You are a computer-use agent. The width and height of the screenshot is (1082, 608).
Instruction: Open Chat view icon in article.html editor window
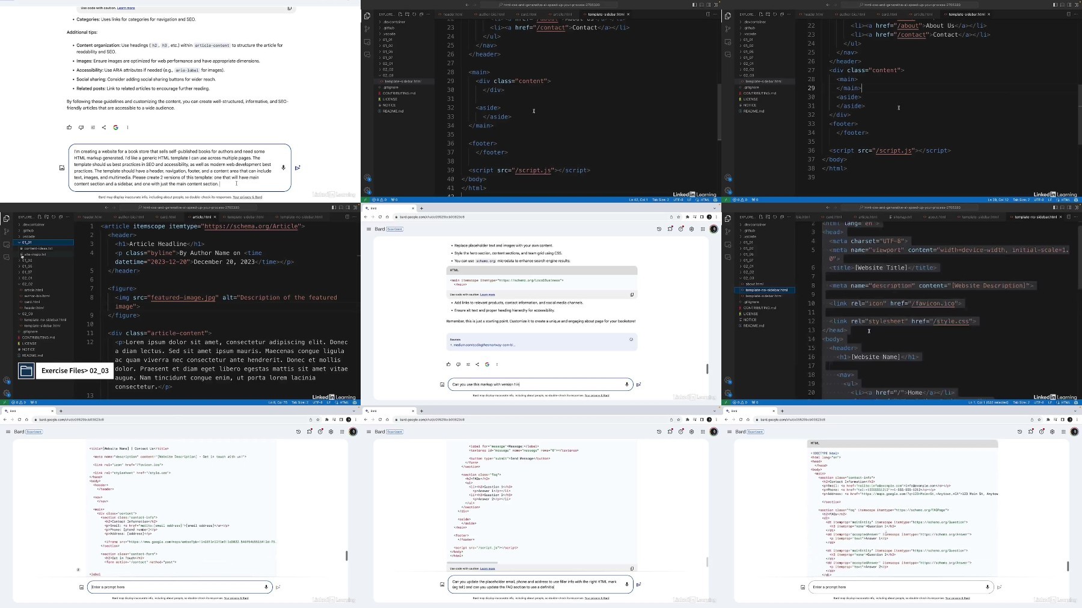[7, 257]
